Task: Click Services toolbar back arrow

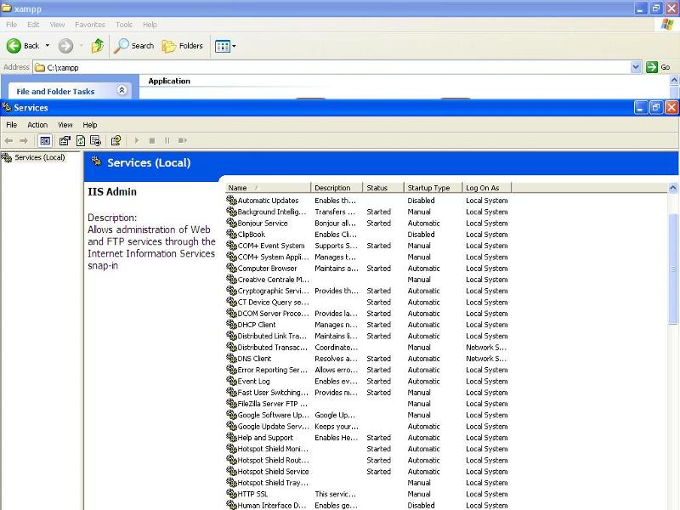Action: [x=8, y=140]
